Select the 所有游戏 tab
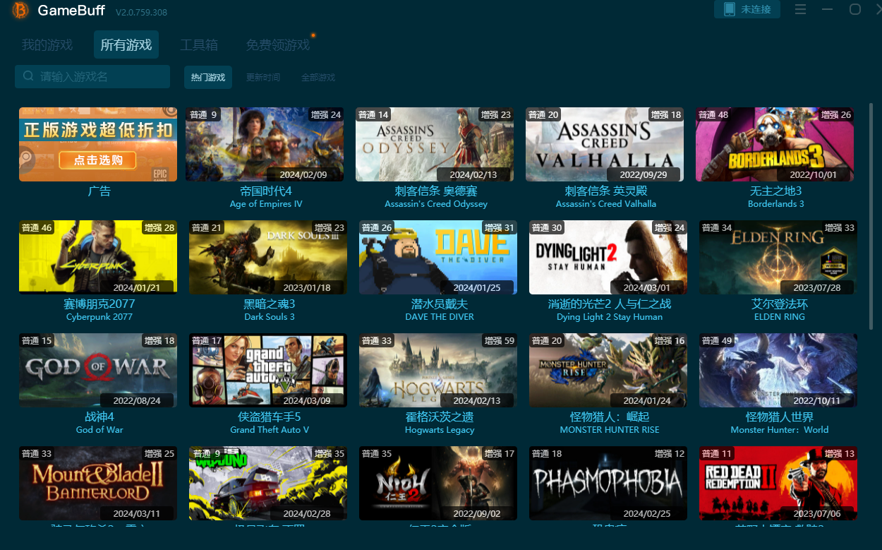Image resolution: width=882 pixels, height=550 pixels. (x=126, y=44)
